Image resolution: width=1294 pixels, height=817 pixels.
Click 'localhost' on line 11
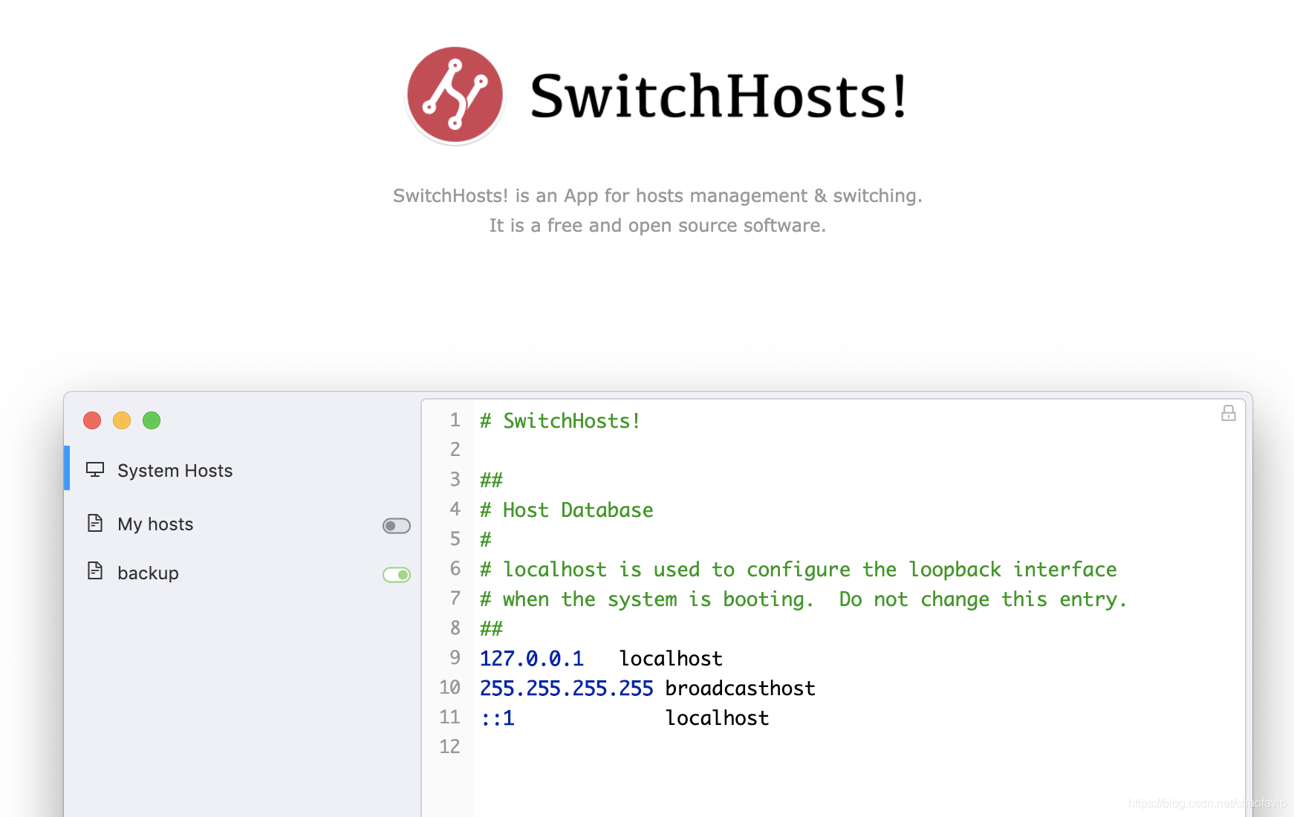(x=717, y=718)
